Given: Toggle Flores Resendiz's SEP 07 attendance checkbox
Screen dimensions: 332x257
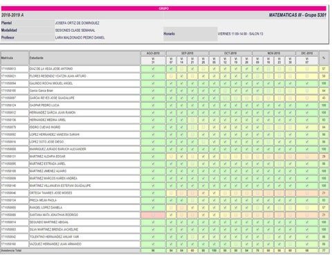Looking at the screenshot, I should [x=171, y=76].
